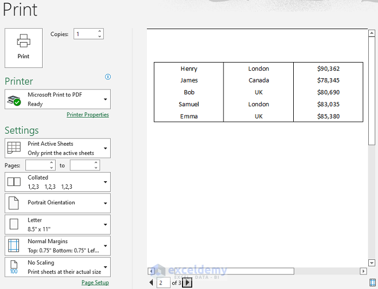Image resolution: width=378 pixels, height=289 pixels.
Task: Click 'Bob' in the preview table
Action: coord(189,92)
